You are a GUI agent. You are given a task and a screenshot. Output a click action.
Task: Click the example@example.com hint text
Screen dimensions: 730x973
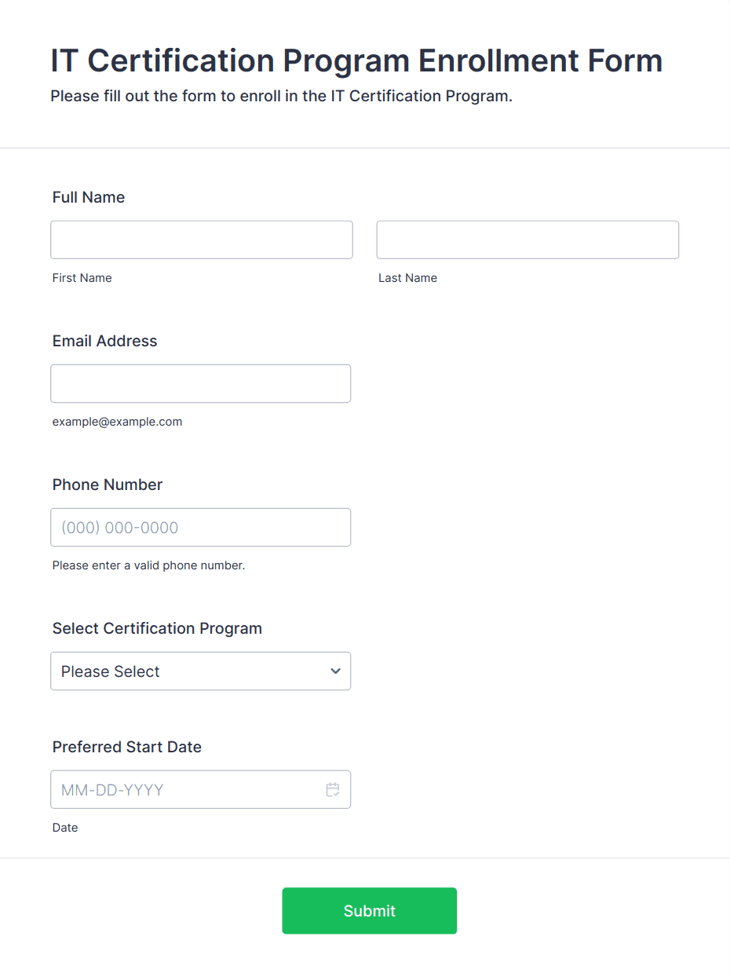point(117,422)
